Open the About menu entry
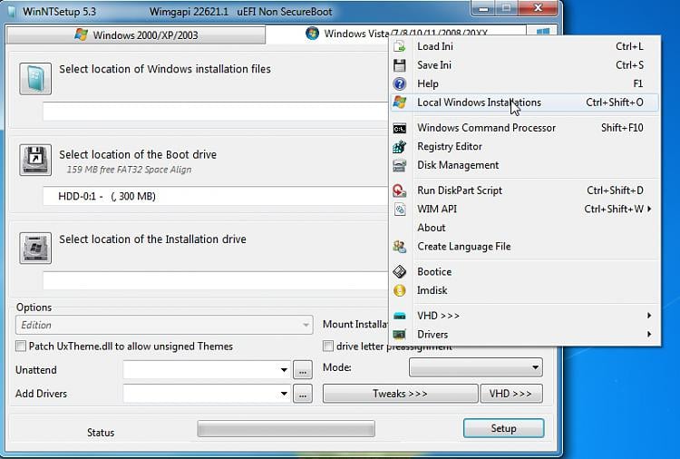680x459 pixels. tap(525, 228)
